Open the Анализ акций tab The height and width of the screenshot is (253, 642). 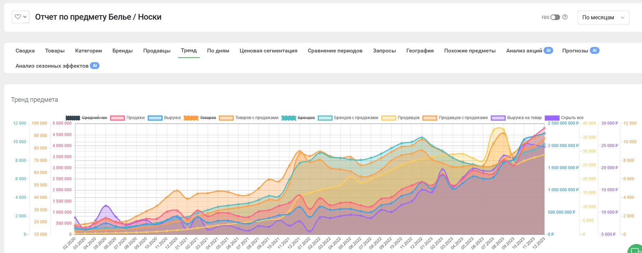click(x=524, y=51)
